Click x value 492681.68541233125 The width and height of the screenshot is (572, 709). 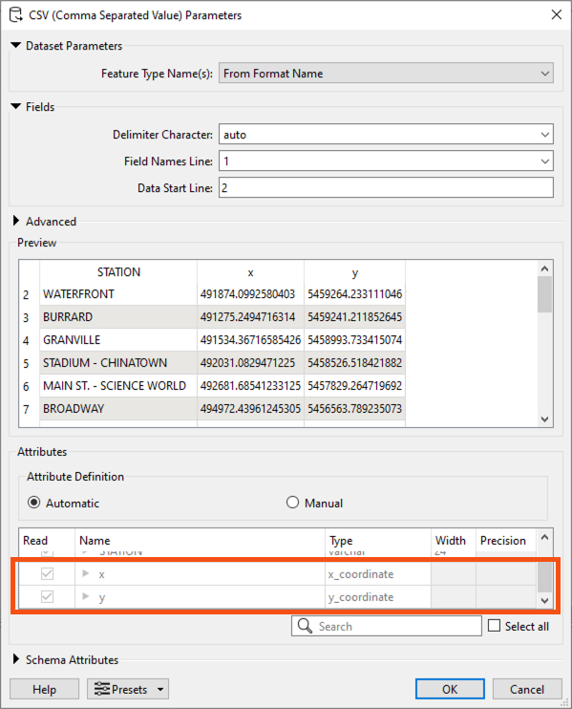coord(250,386)
